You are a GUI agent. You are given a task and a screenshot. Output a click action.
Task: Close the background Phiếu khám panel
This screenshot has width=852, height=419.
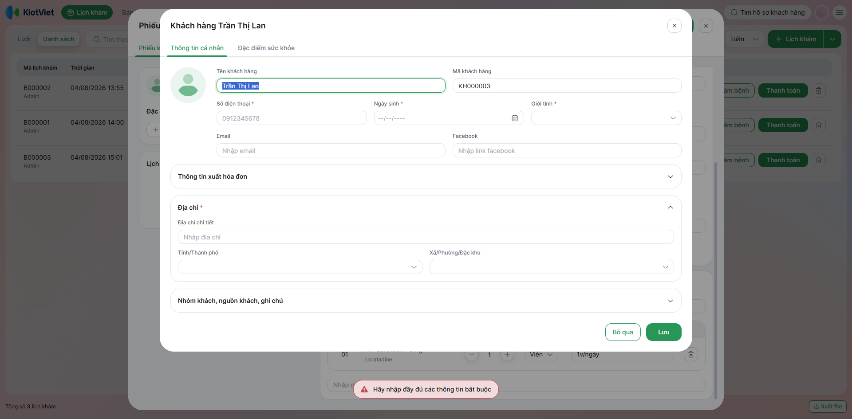706,26
